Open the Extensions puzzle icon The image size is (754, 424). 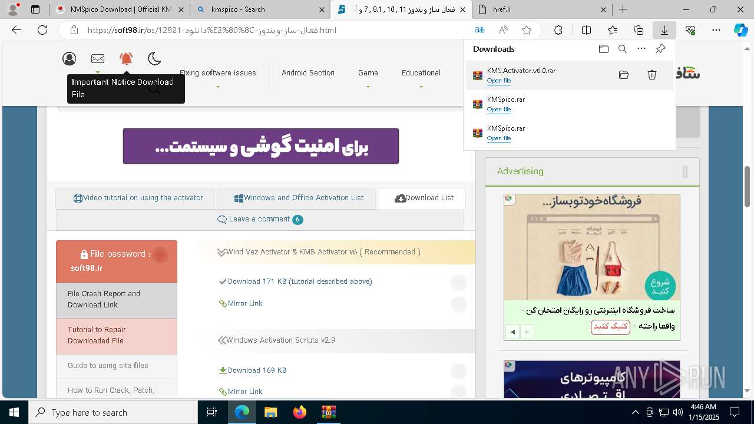point(558,30)
